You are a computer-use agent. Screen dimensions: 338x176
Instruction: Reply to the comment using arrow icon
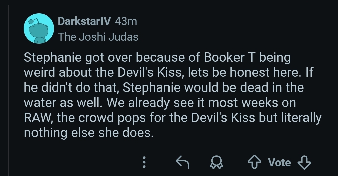tap(183, 162)
